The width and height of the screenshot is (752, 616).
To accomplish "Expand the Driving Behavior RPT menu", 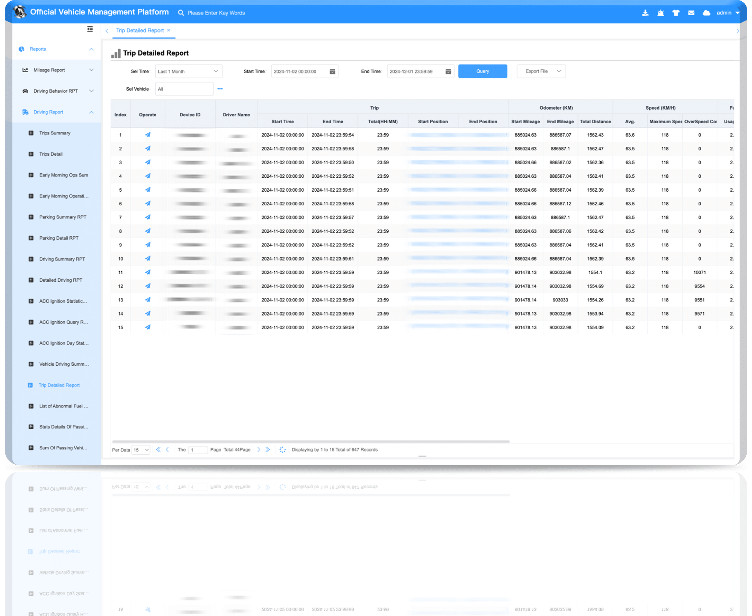I will click(56, 91).
